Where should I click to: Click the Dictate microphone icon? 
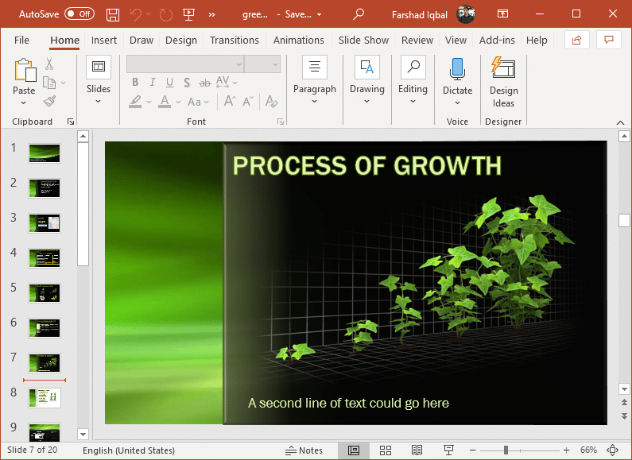[x=457, y=68]
